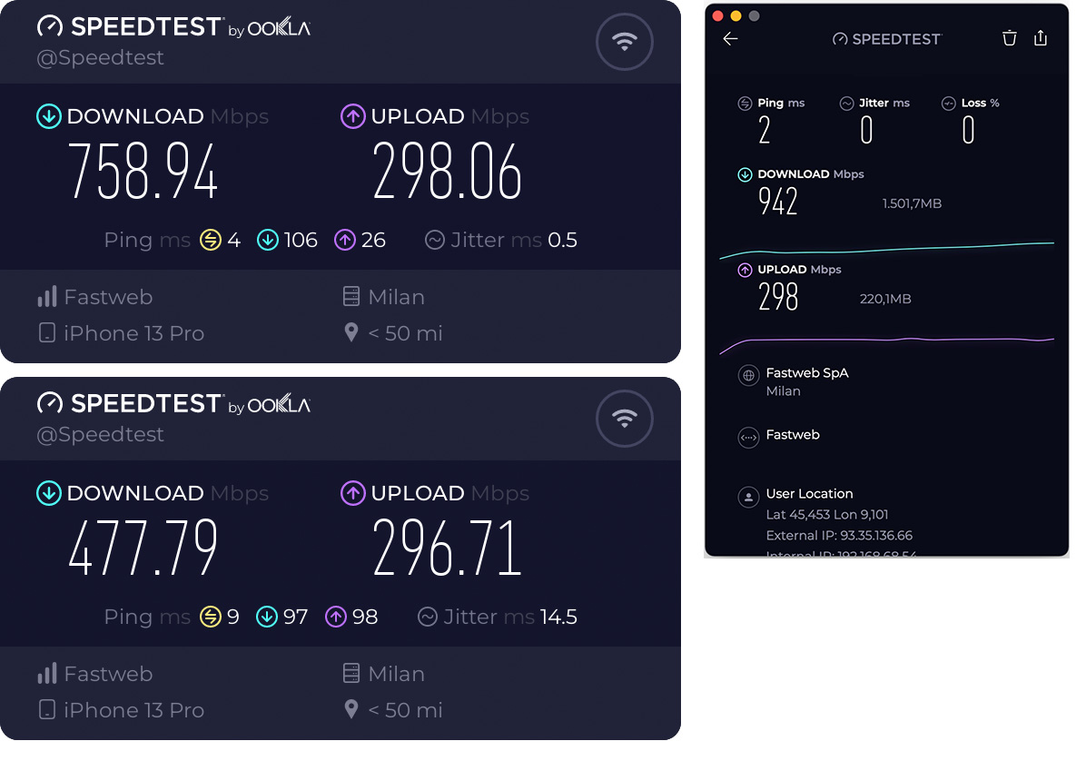Click the Ping ms icon in the app window
Viewport: 1086px width, 761px height.
pos(745,104)
